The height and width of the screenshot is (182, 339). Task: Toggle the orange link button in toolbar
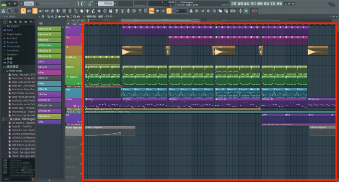point(169,11)
